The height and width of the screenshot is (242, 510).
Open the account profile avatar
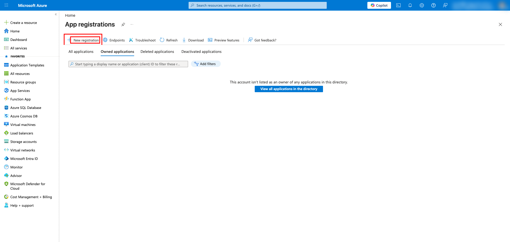coord(502,5)
